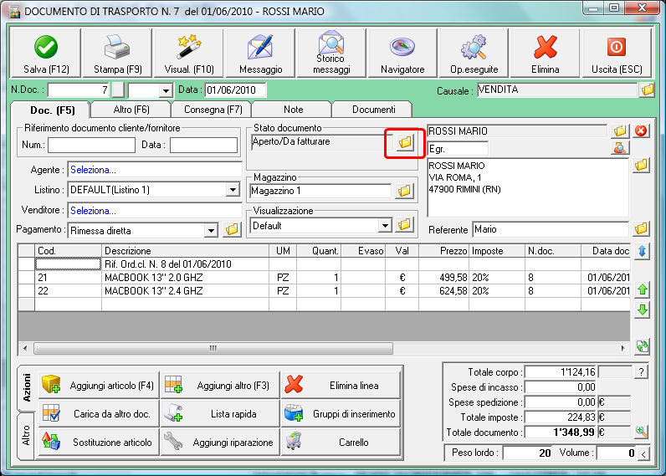This screenshot has width=666, height=476.
Task: Search customer icon beside Egr. field
Action: (x=620, y=148)
